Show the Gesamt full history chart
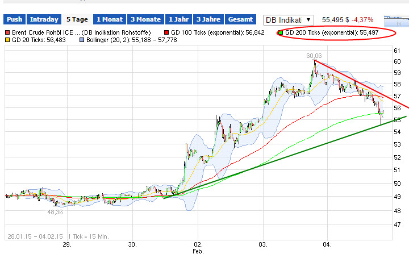This screenshot has width=409, height=258. coord(240,19)
